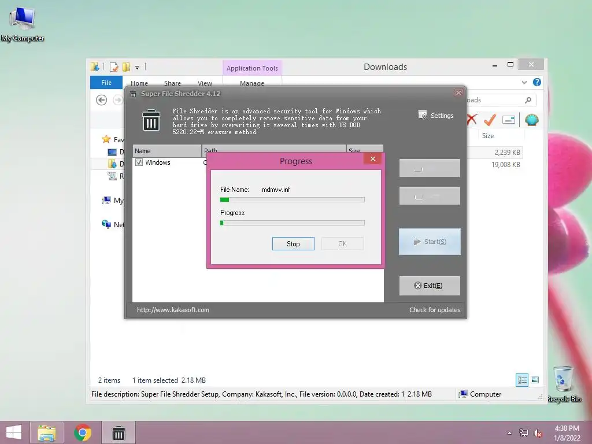Close the Progress dialog with X
Screen dimensions: 592x444
pos(373,158)
